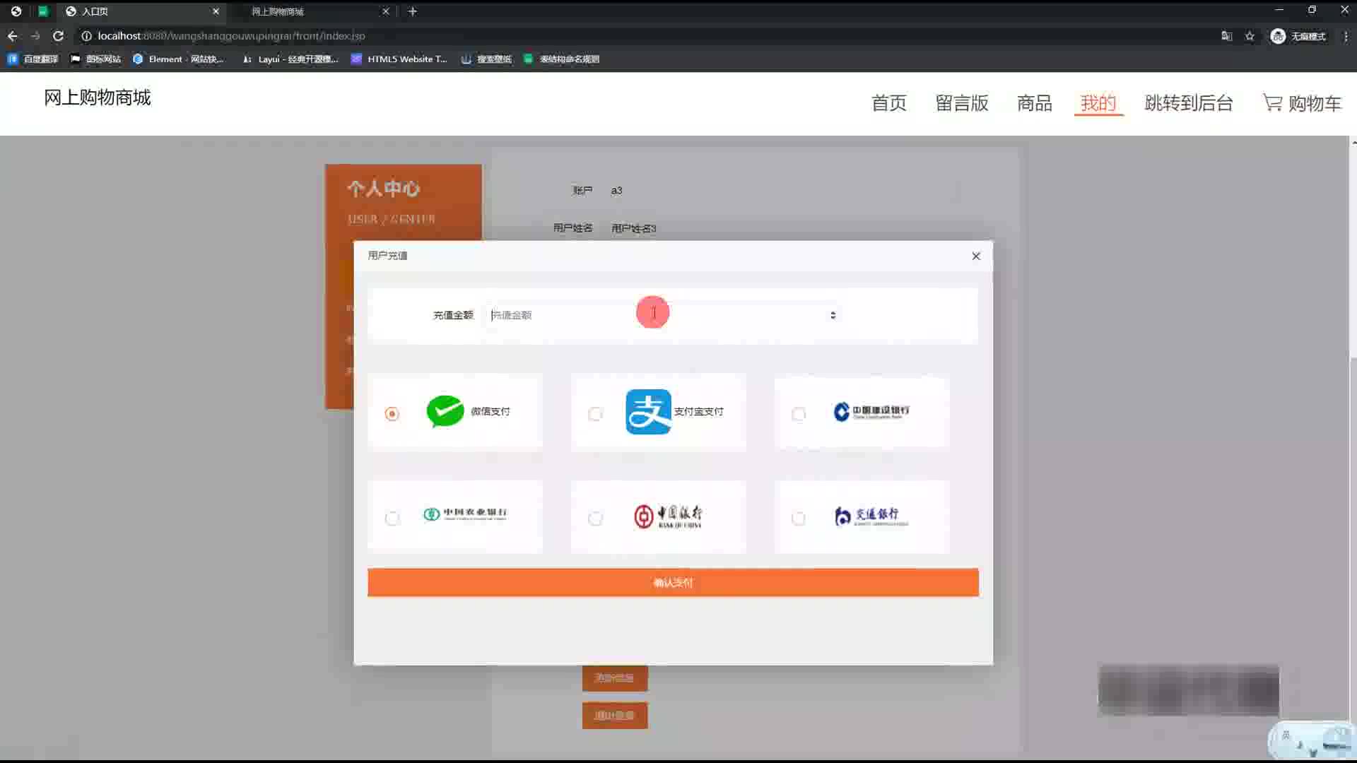Select the WeChat Pay radio button
This screenshot has height=763, width=1357.
pos(392,414)
